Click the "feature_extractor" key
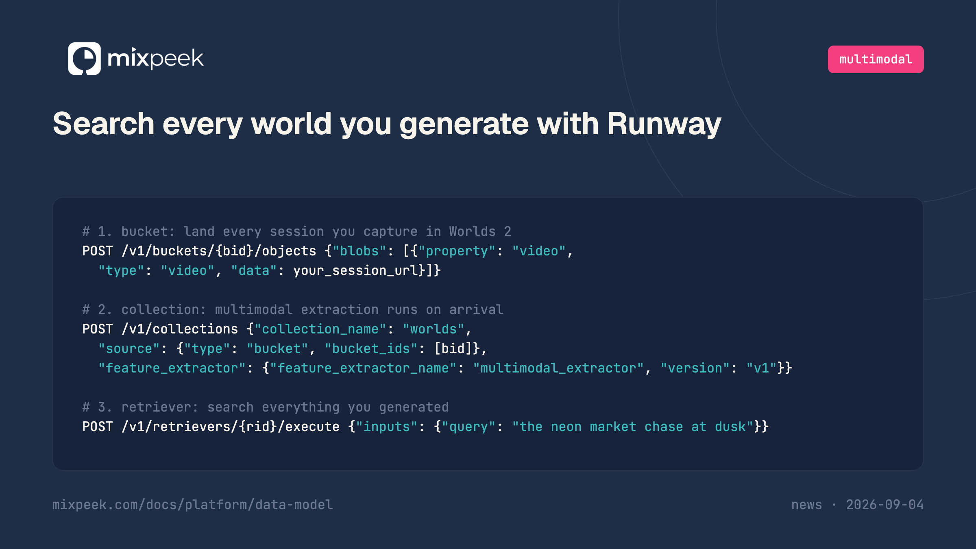 pyautogui.click(x=172, y=368)
